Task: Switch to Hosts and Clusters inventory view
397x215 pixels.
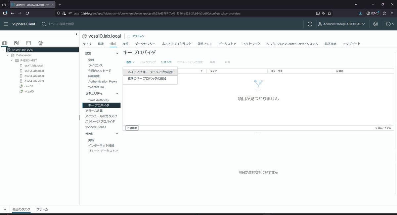Action: tap(5, 43)
